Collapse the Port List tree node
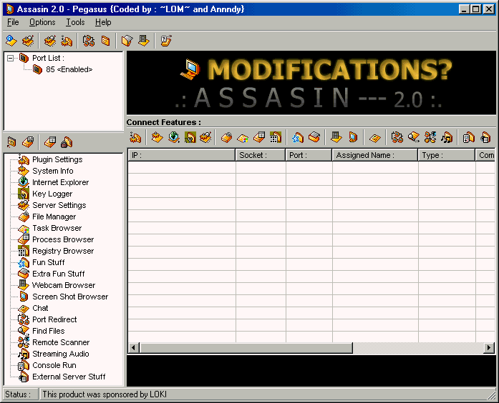Viewport: 499px width, 403px height. 11,58
